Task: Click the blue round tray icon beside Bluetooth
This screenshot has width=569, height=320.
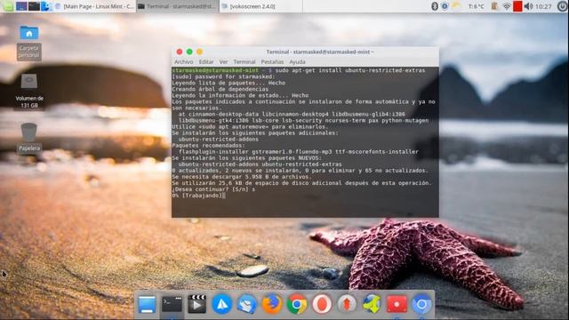Action: pos(445,6)
